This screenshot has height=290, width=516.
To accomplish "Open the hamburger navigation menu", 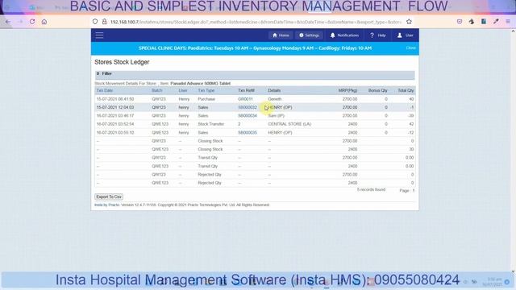I will coord(99,35).
